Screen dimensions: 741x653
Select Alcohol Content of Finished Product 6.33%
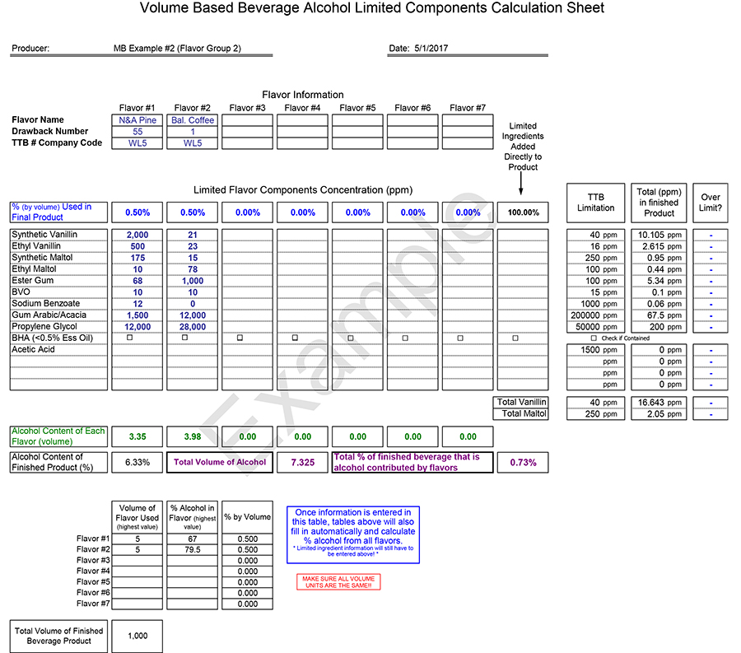[137, 462]
